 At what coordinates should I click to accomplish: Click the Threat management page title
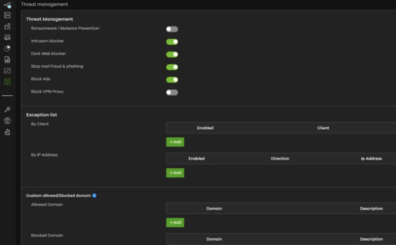(x=44, y=4)
